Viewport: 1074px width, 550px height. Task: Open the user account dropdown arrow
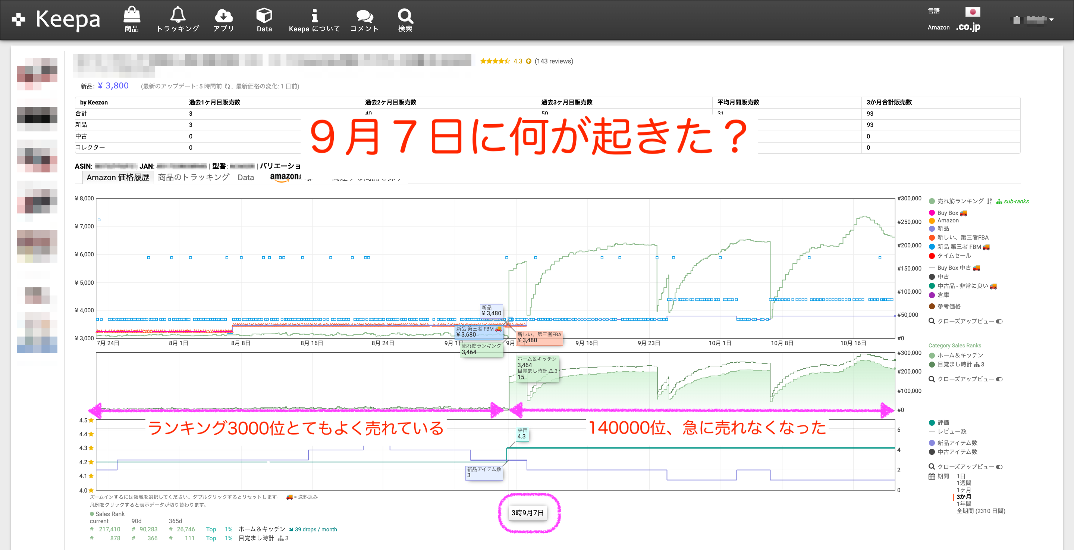click(1052, 20)
